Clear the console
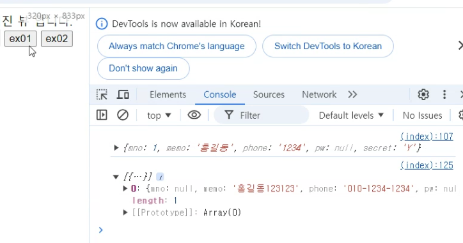463x243 pixels. tap(123, 115)
